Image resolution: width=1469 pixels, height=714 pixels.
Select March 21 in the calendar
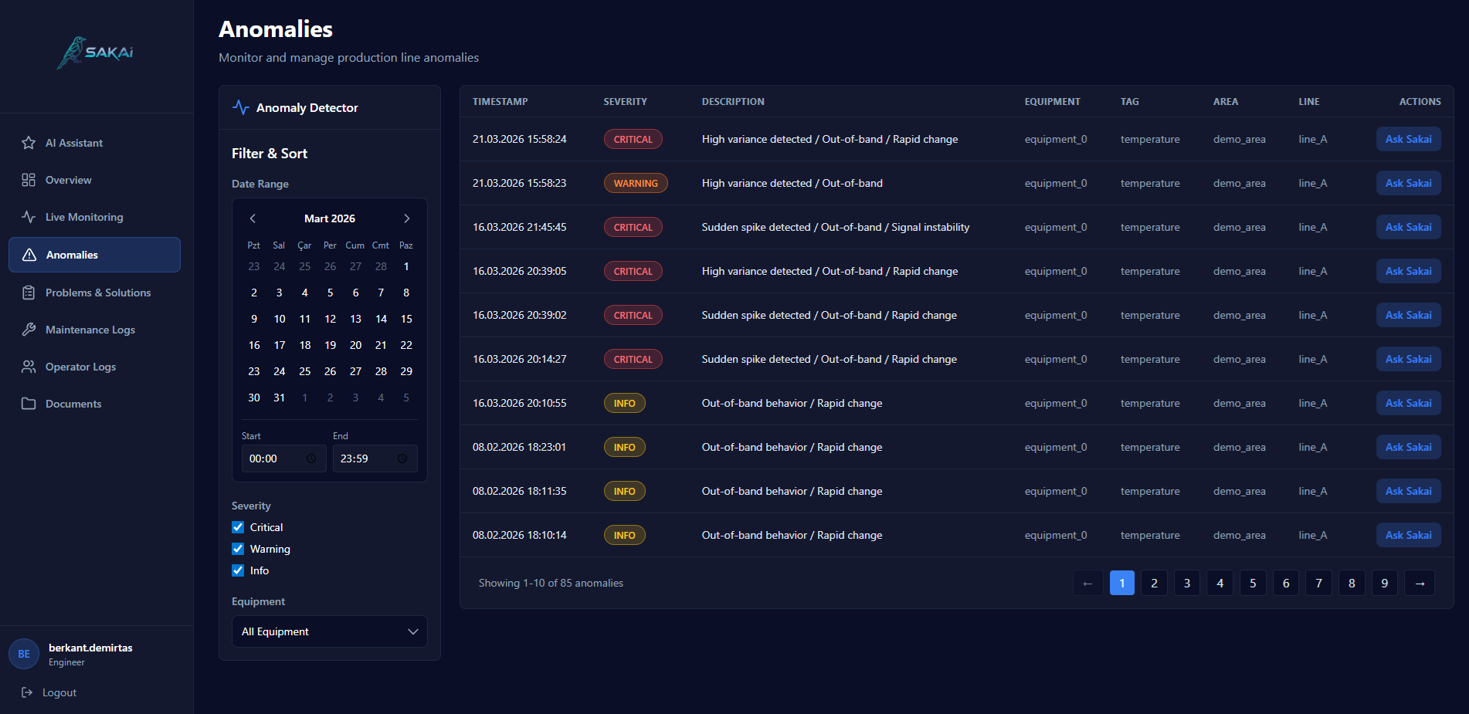pos(381,345)
